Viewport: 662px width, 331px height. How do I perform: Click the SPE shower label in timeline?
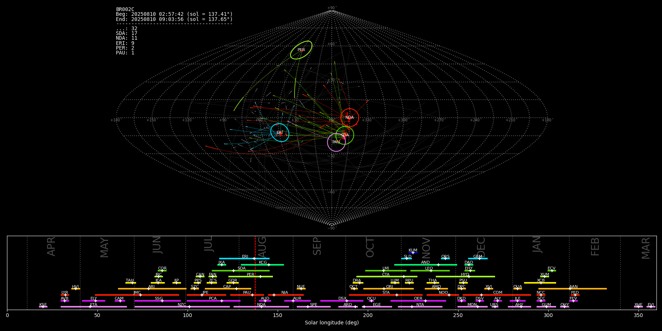click(313, 305)
